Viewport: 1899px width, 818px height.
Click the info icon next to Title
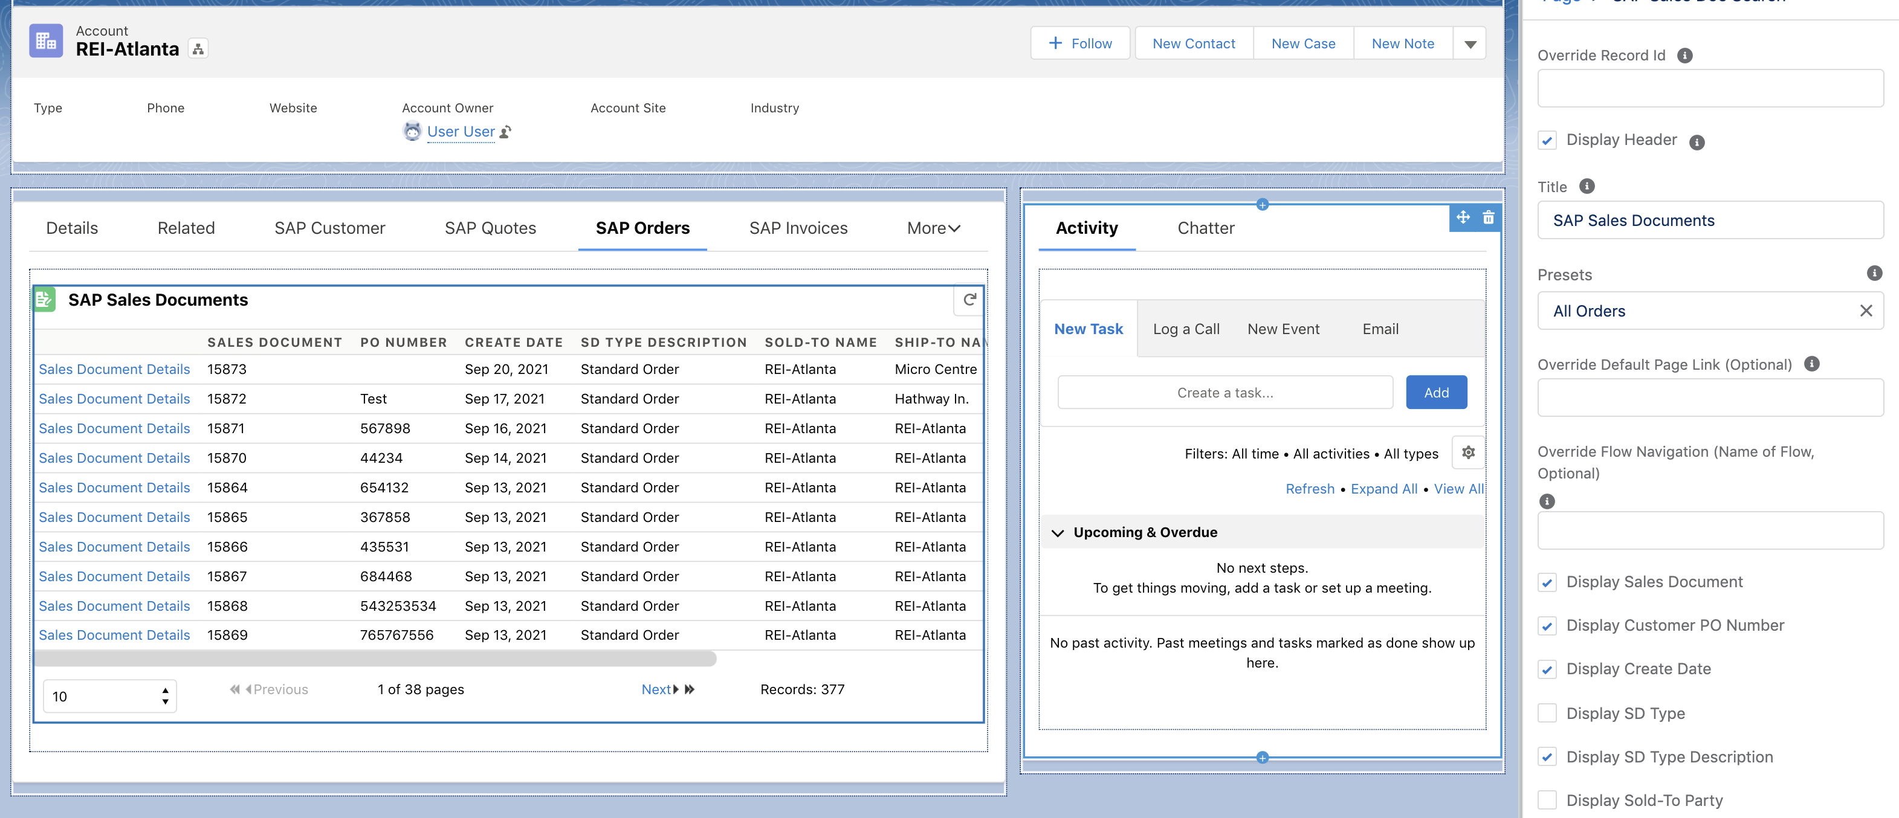point(1587,187)
